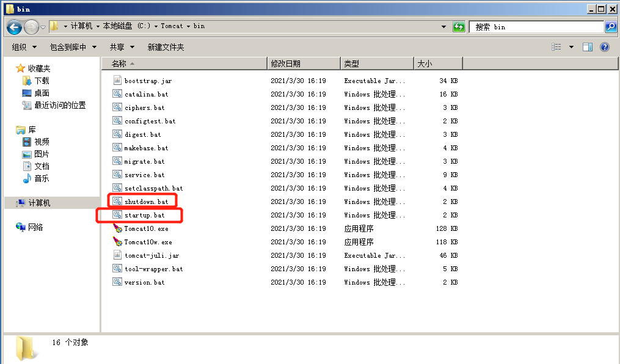620x364 pixels.
Task: Click the back navigation arrow
Action: pyautogui.click(x=15, y=27)
